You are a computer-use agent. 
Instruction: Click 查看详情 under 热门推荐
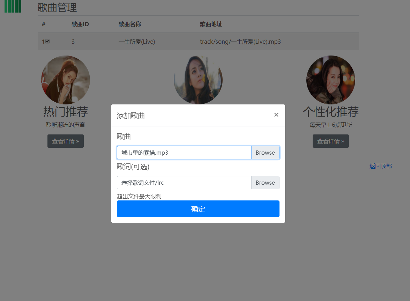point(65,141)
